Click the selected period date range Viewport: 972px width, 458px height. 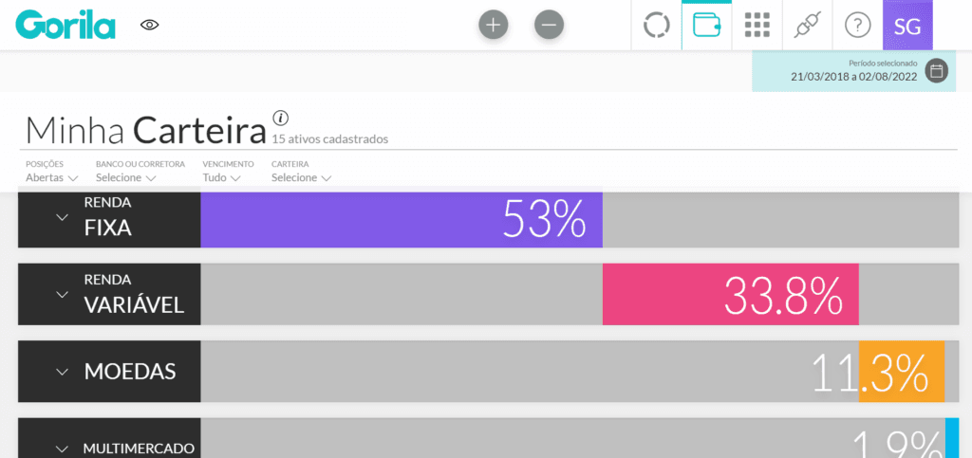(x=853, y=77)
